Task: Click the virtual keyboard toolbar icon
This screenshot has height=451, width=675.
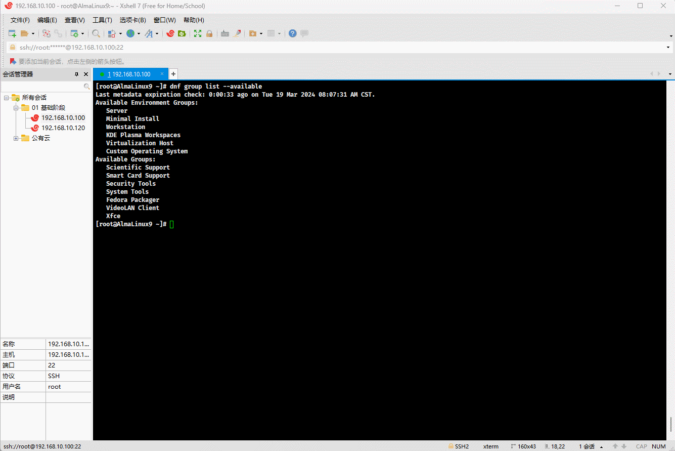Action: pos(225,33)
